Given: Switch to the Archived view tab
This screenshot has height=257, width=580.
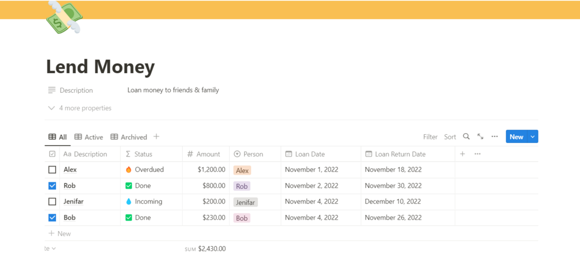Looking at the screenshot, I should [x=129, y=137].
